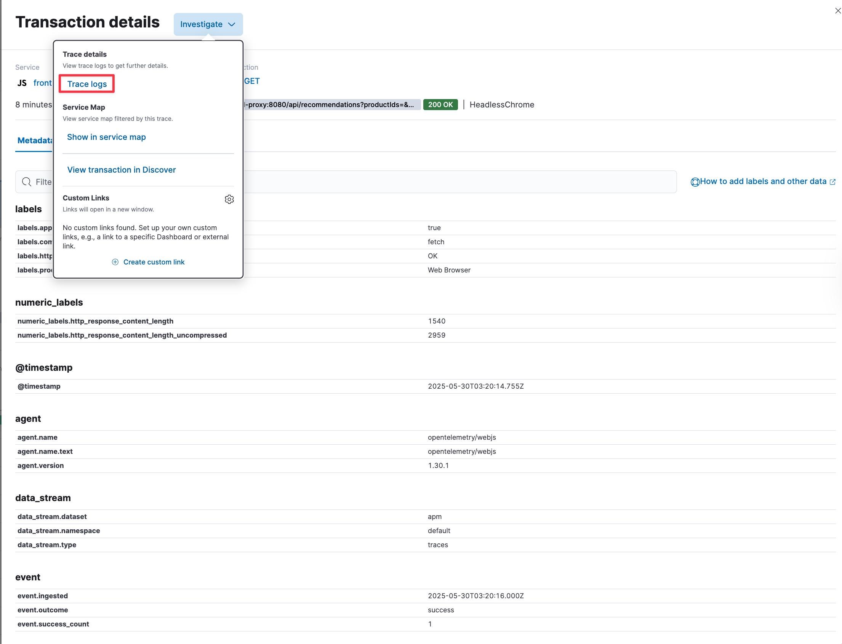Click the search magnifier icon in the filter field
Viewport: 842px width, 644px height.
pos(26,182)
